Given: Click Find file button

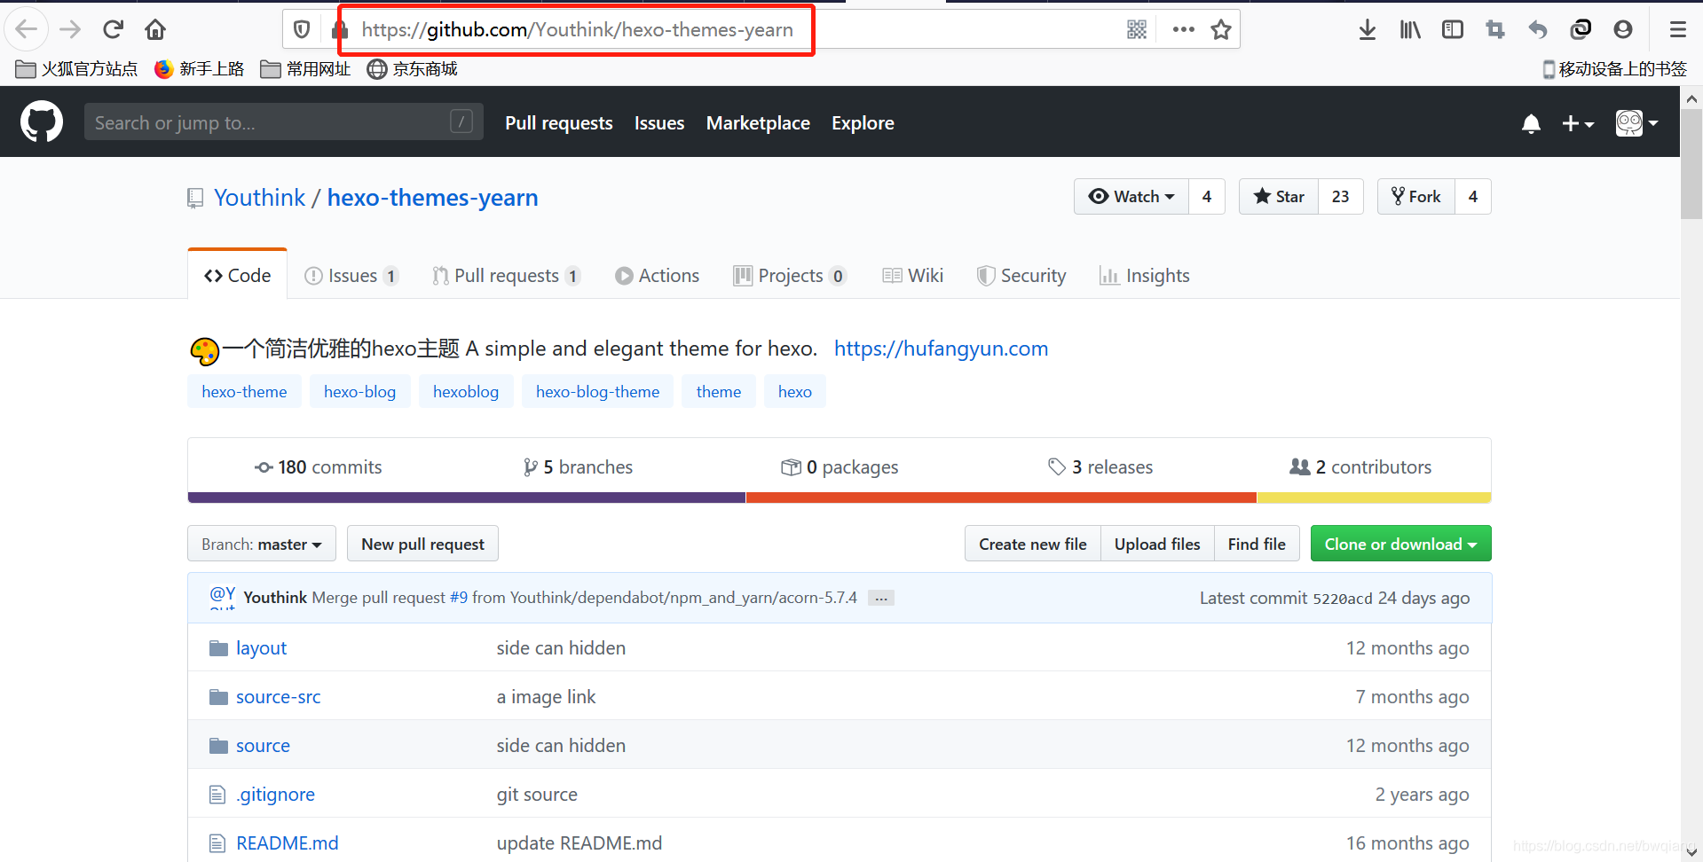Looking at the screenshot, I should (1257, 544).
